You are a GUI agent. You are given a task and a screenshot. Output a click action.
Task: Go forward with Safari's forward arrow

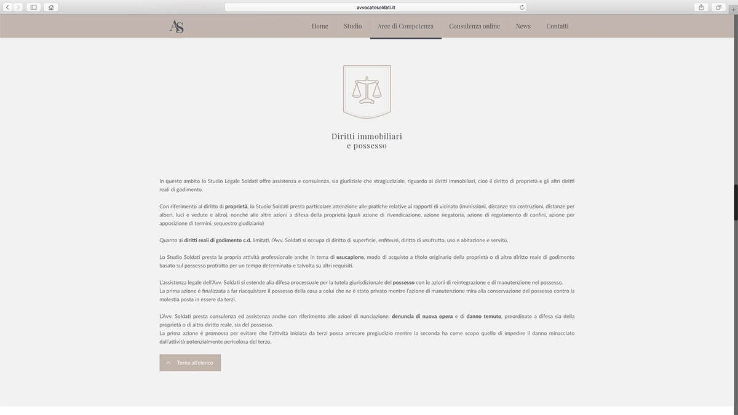pos(18,7)
